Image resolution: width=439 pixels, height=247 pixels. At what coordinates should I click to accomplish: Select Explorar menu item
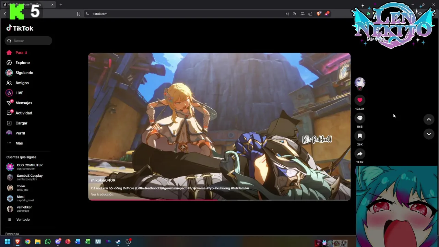pos(23,63)
